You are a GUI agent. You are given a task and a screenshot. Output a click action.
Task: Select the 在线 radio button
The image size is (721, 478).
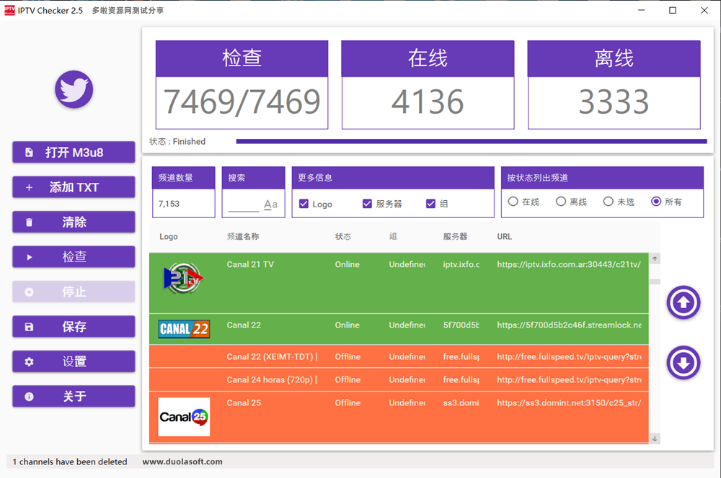coord(513,202)
